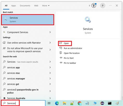123x106 pixels.
Task: Click the Task View taskbar icon
Action: 49,103
